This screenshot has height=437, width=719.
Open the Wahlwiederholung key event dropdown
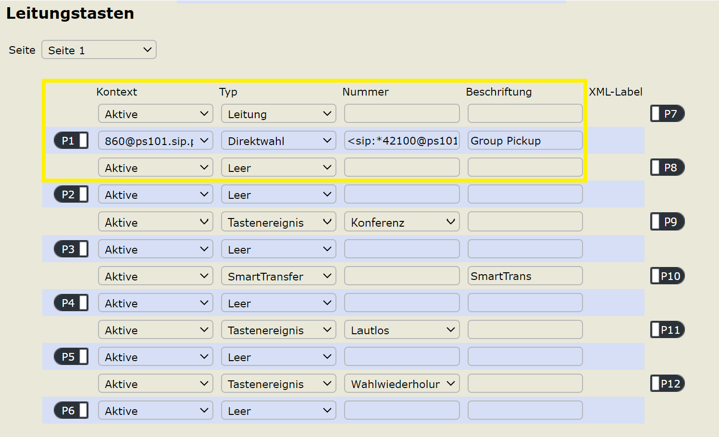tap(402, 384)
